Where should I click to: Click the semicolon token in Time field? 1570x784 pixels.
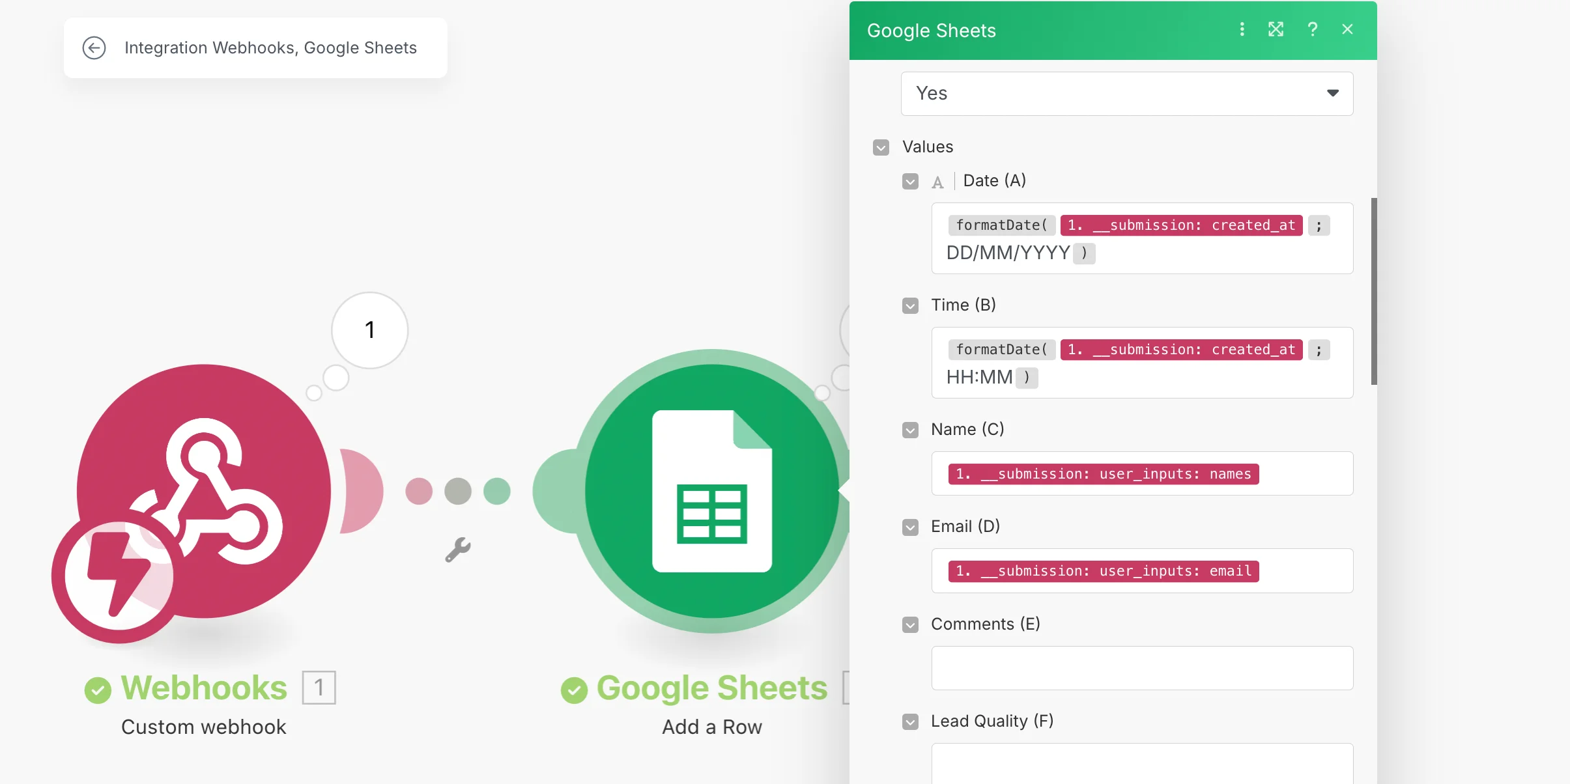pos(1319,350)
